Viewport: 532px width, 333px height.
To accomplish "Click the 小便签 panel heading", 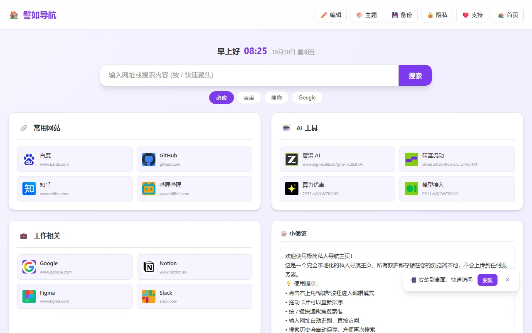I will pos(298,234).
